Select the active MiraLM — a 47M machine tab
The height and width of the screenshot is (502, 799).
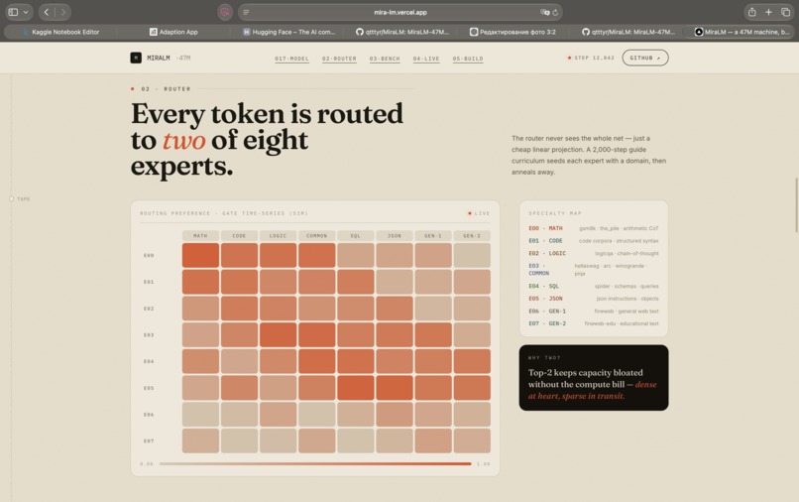pyautogui.click(x=742, y=32)
